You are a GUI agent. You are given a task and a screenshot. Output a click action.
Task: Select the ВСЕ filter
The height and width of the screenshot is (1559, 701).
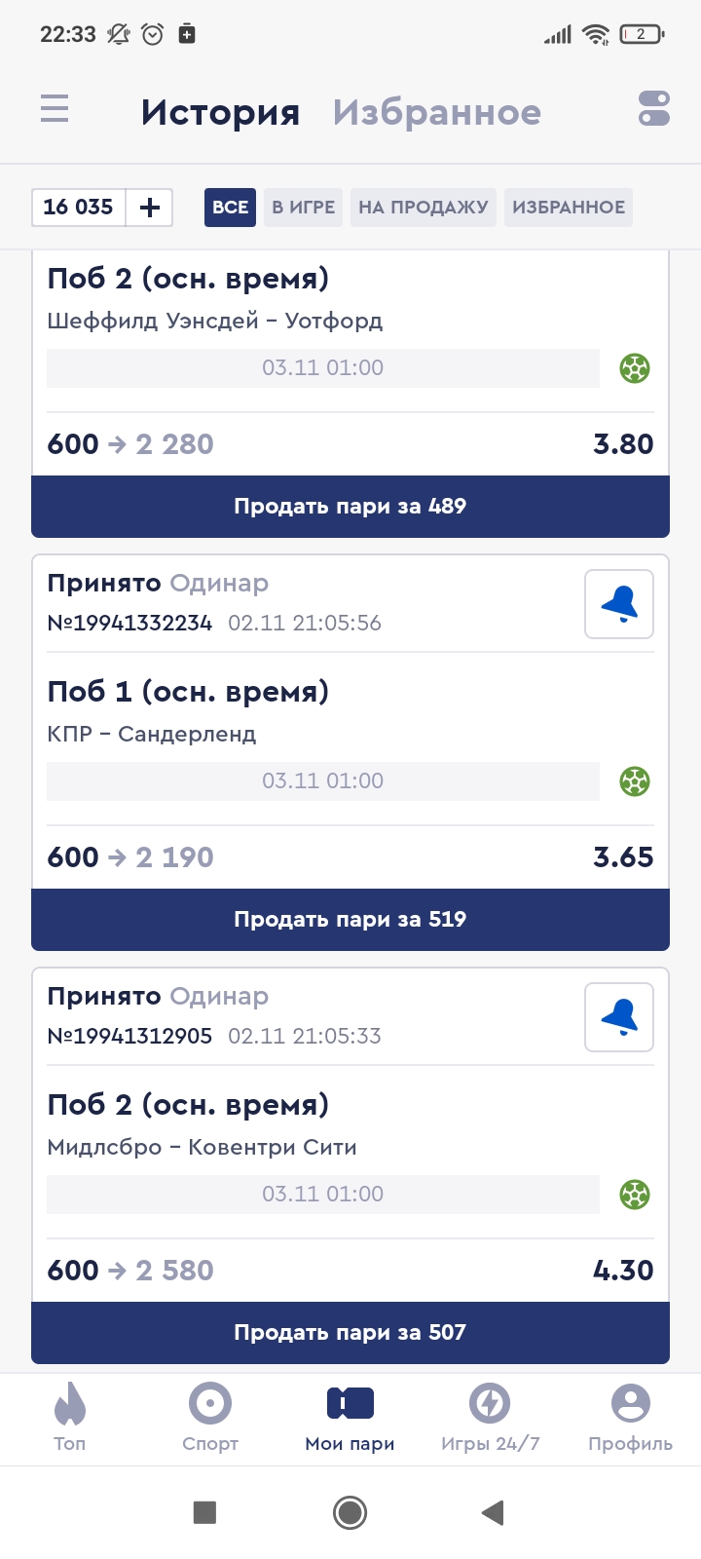point(230,208)
